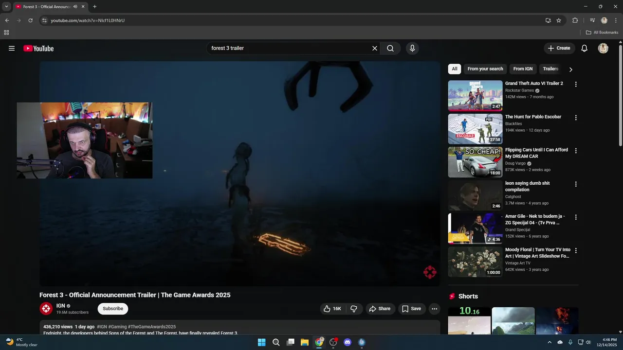Open the YouTube hamburger guide menu
Image resolution: width=623 pixels, height=350 pixels.
tap(12, 48)
